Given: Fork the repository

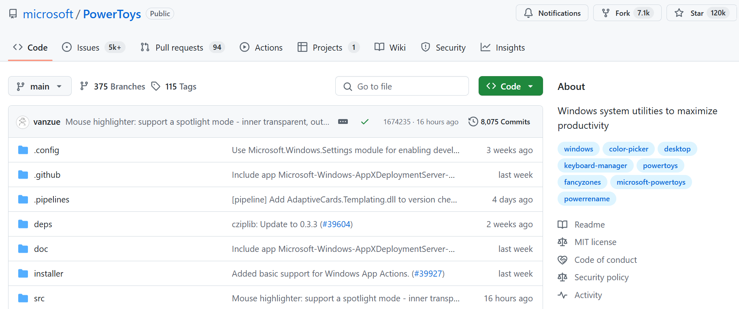Looking at the screenshot, I should [627, 13].
